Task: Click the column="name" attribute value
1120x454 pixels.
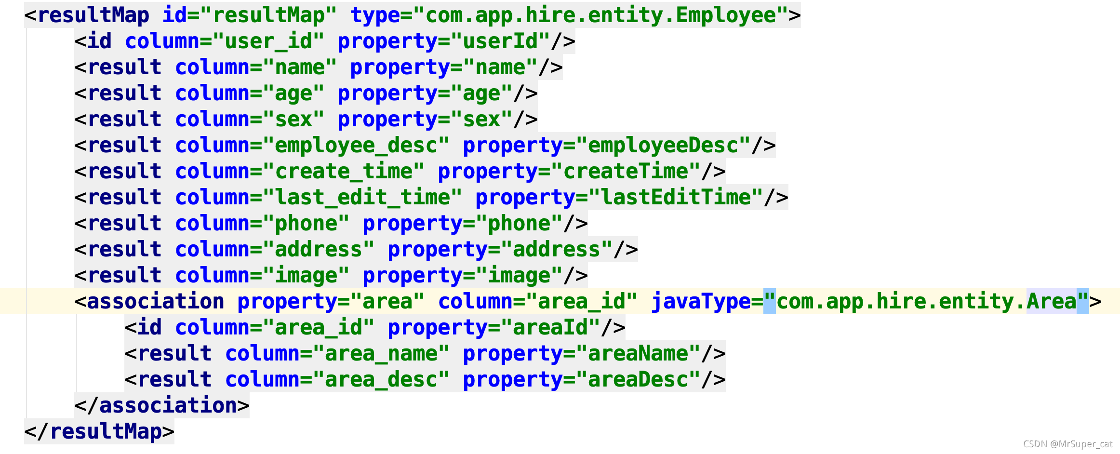Action: (x=300, y=67)
